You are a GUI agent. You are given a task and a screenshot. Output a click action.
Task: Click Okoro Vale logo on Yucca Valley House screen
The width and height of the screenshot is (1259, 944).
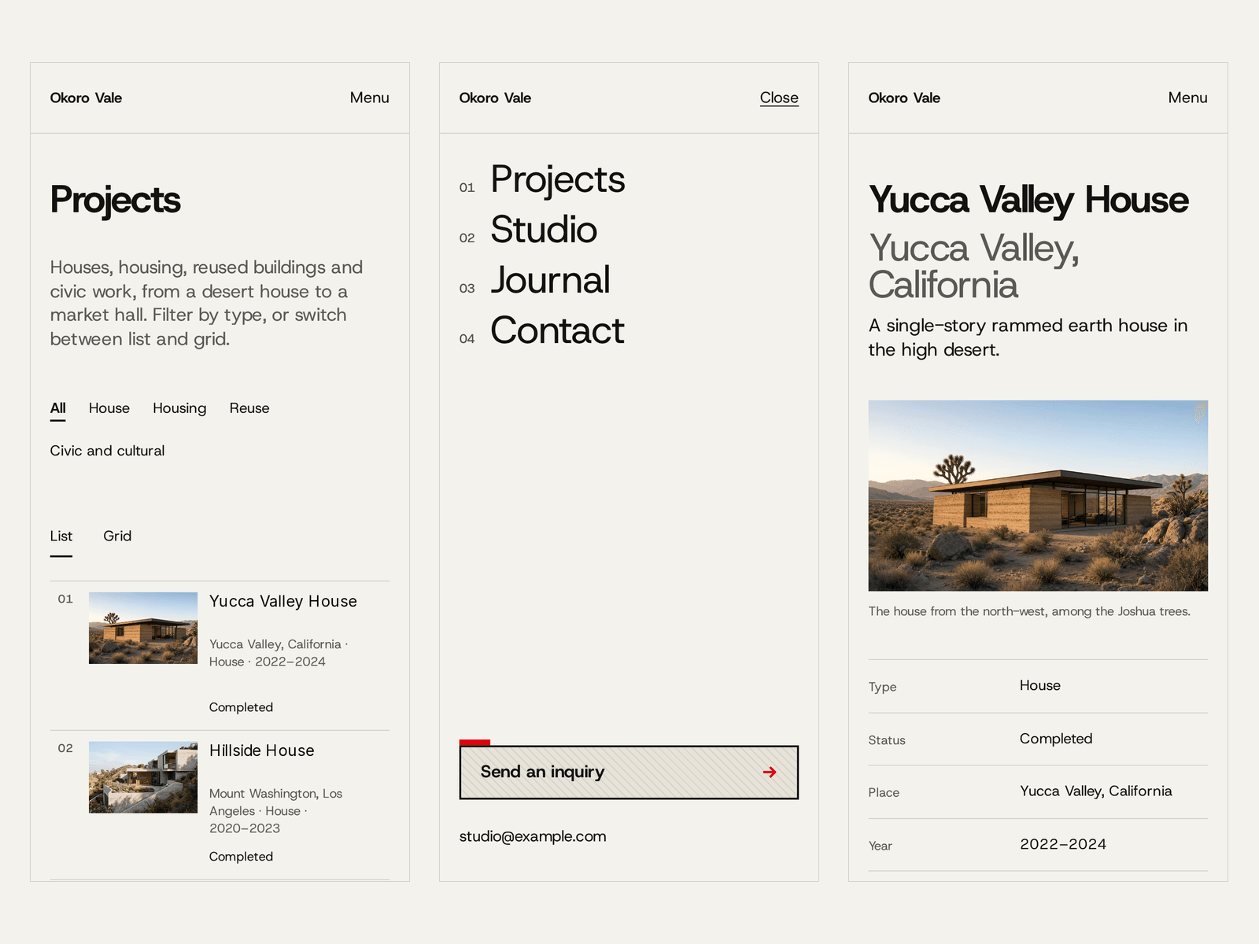(x=904, y=98)
